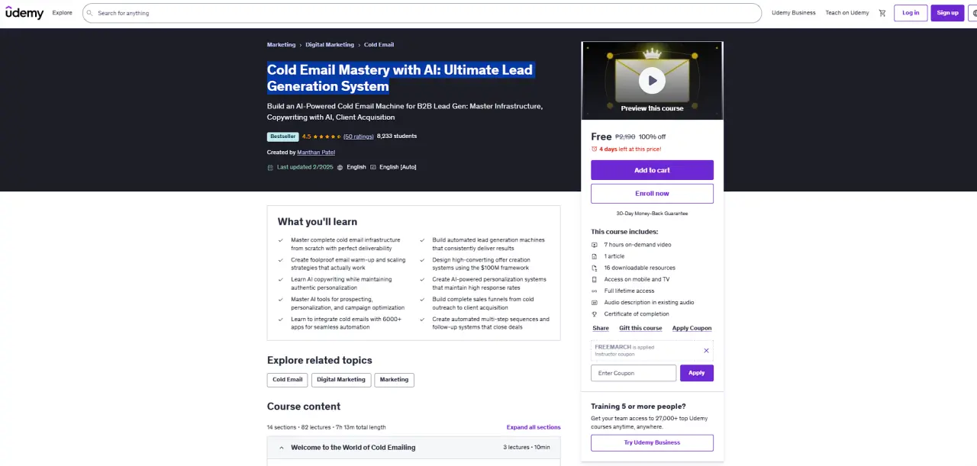Image resolution: width=977 pixels, height=466 pixels.
Task: Click the trophy icon beside Certificate of completion
Action: tap(595, 313)
